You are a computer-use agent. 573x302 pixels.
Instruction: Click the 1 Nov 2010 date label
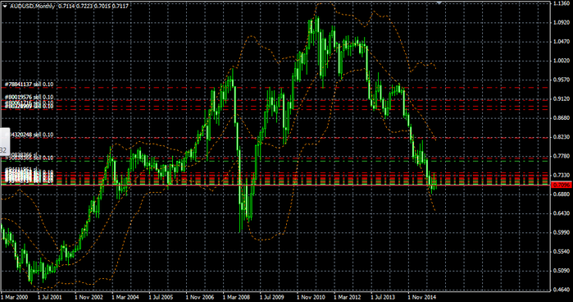pos(311,297)
